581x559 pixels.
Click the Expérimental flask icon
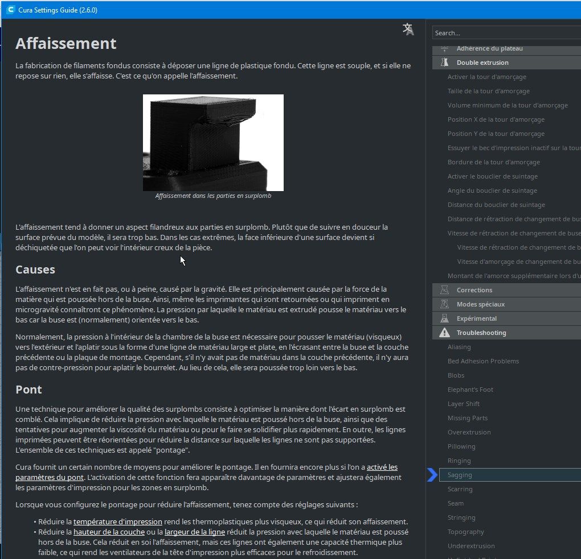pyautogui.click(x=445, y=318)
